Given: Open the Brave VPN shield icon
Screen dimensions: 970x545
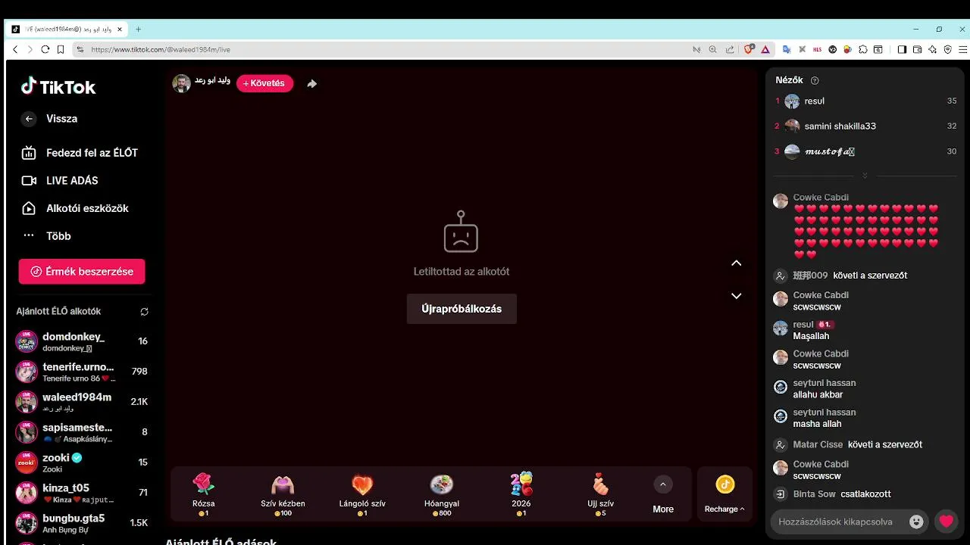Looking at the screenshot, I should coord(948,49).
